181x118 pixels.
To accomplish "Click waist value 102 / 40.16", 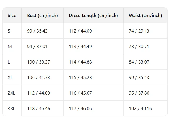I will click(x=140, y=109).
